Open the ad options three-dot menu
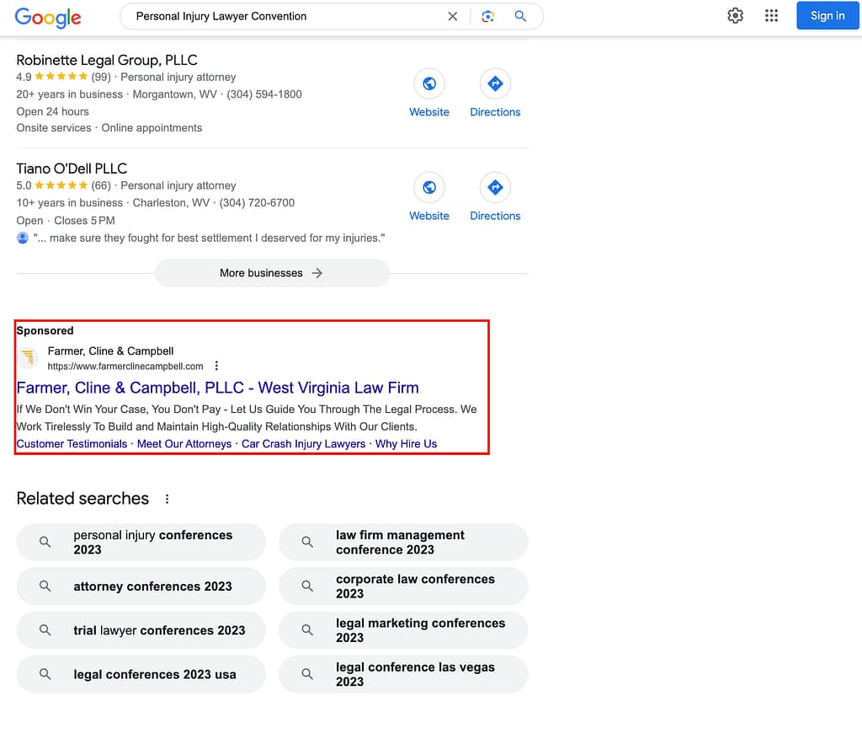 click(216, 366)
